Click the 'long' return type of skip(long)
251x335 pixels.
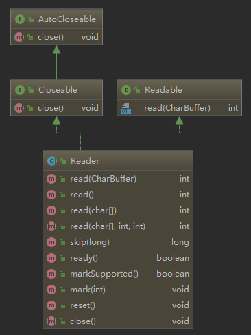click(x=180, y=243)
